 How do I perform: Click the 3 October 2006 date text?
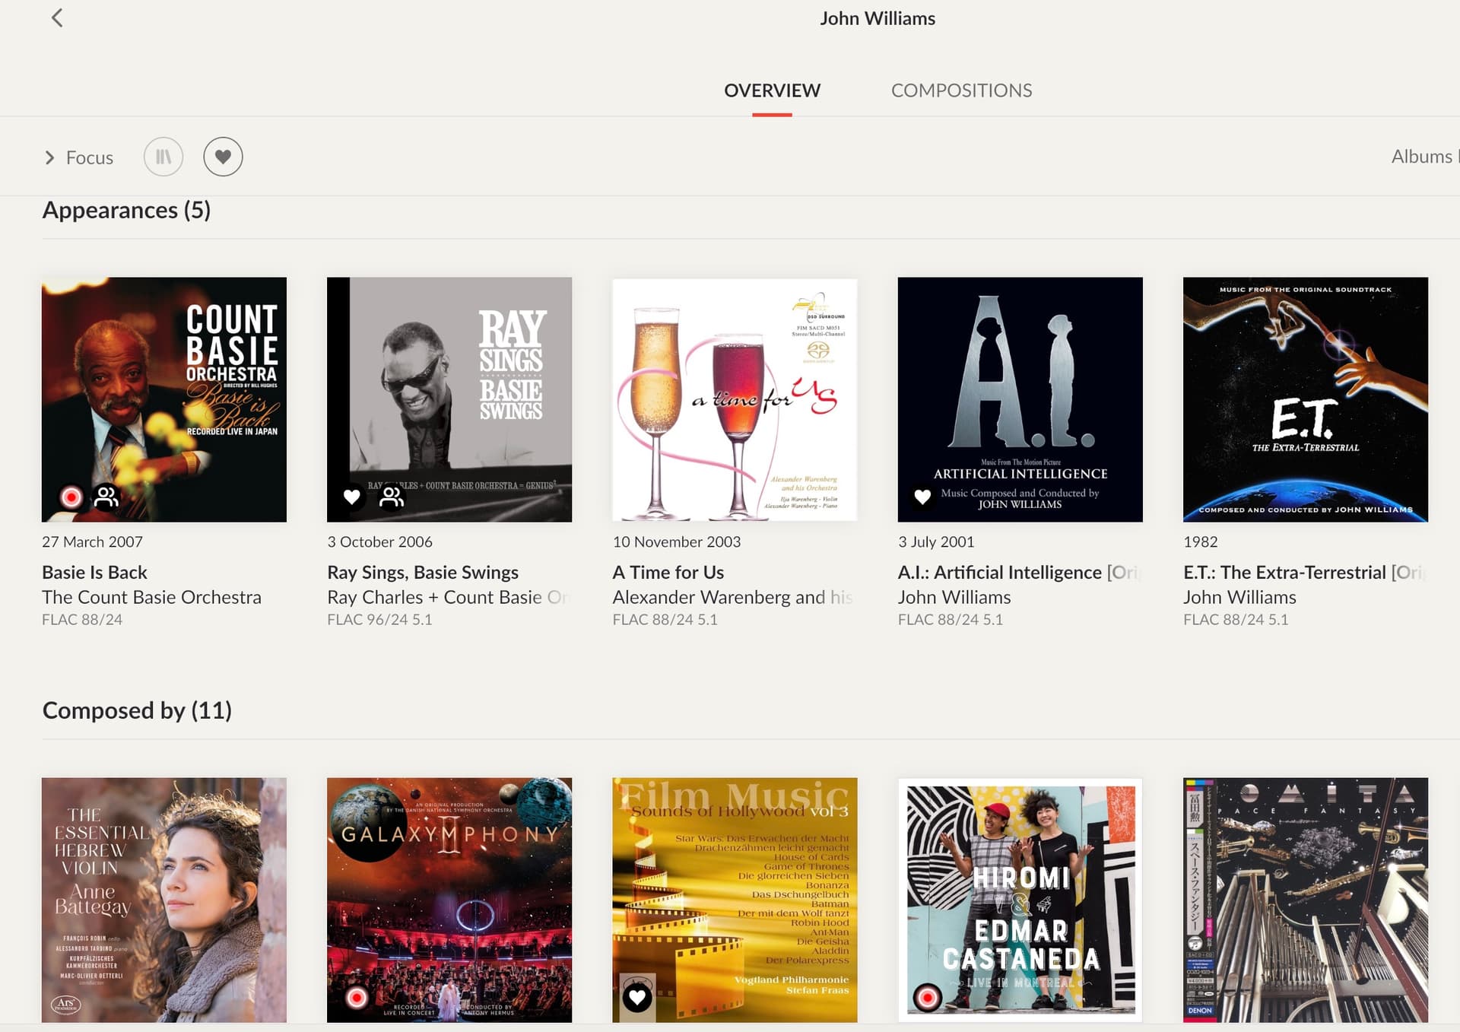tap(379, 541)
